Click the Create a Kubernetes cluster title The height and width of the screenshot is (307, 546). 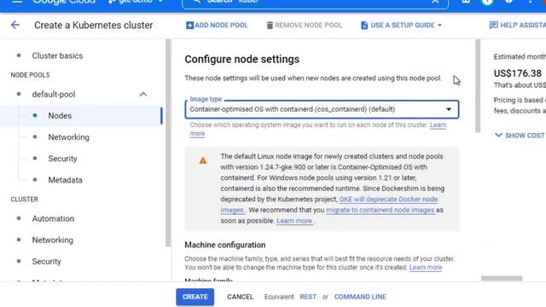pos(93,25)
